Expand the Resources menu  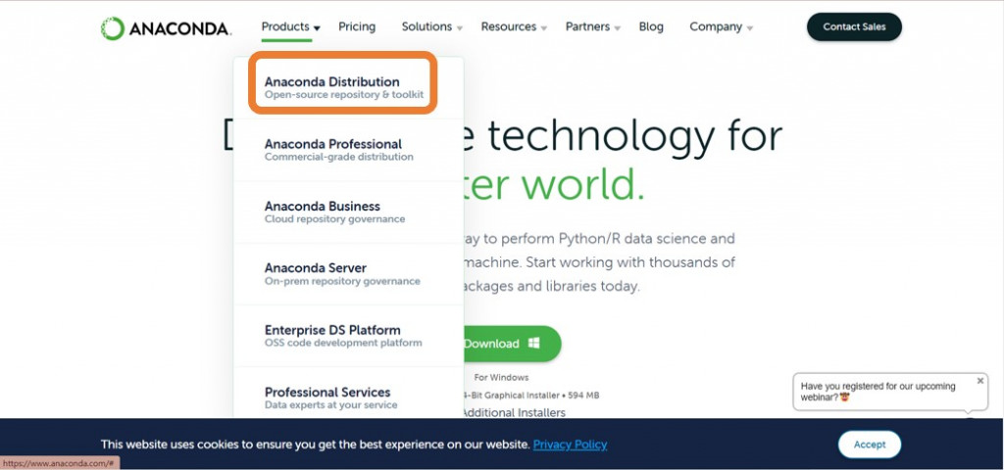[514, 26]
